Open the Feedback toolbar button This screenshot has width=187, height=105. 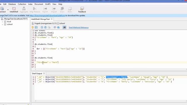click(x=82, y=10)
